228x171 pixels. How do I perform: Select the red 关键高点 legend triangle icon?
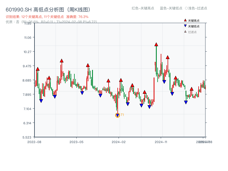[x=186, y=20]
